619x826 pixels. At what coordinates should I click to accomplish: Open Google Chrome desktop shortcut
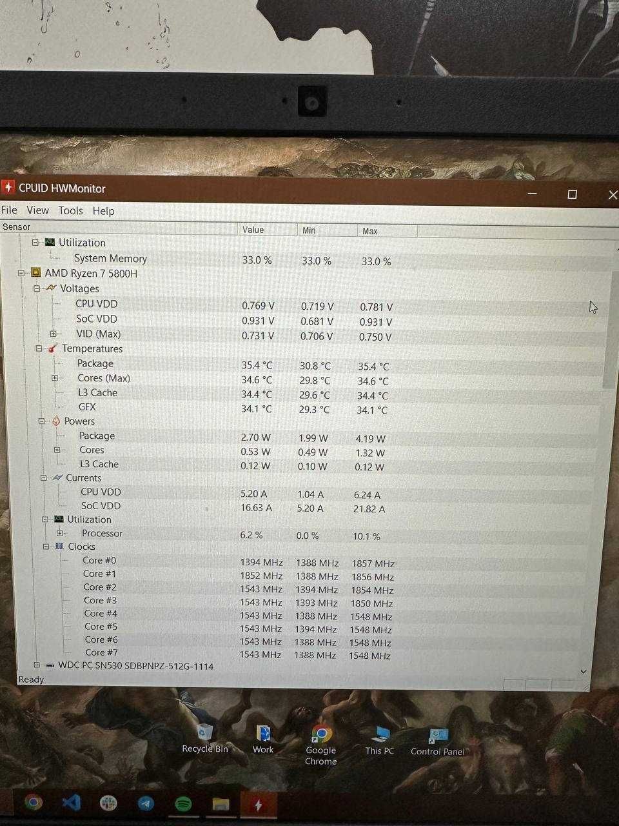click(321, 745)
